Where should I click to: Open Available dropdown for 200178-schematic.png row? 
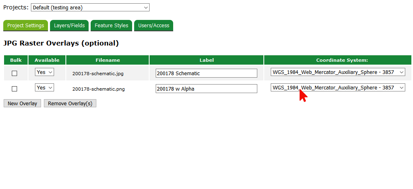coord(44,87)
